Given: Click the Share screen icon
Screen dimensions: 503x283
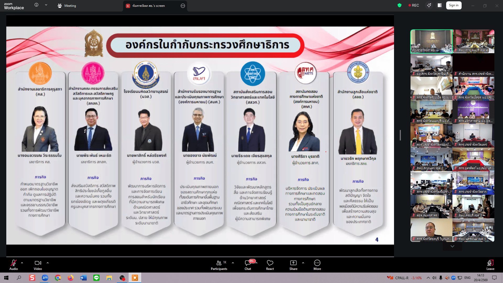Looking at the screenshot, I should coord(293,263).
